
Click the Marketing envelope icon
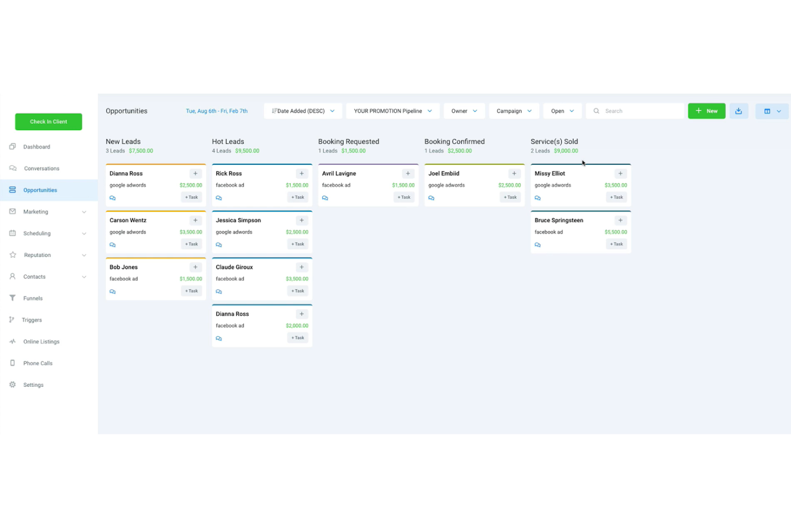coord(12,211)
